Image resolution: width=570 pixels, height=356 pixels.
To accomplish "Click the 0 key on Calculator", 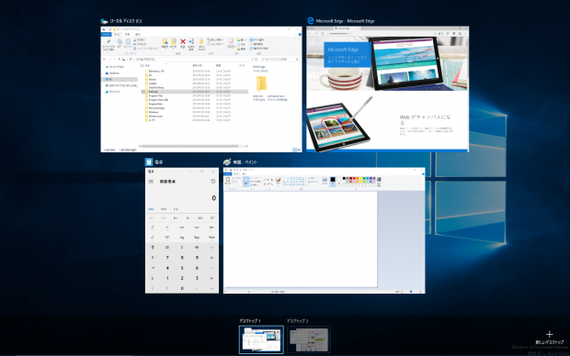I will [x=182, y=288].
